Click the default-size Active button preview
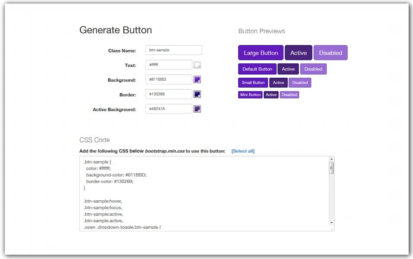The image size is (413, 259). click(x=288, y=69)
